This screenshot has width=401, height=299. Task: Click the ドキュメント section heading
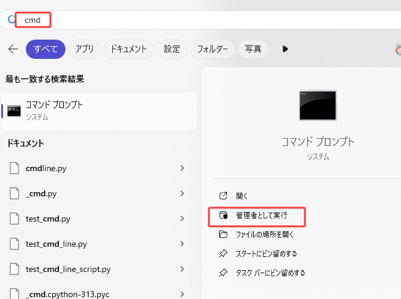click(x=25, y=143)
